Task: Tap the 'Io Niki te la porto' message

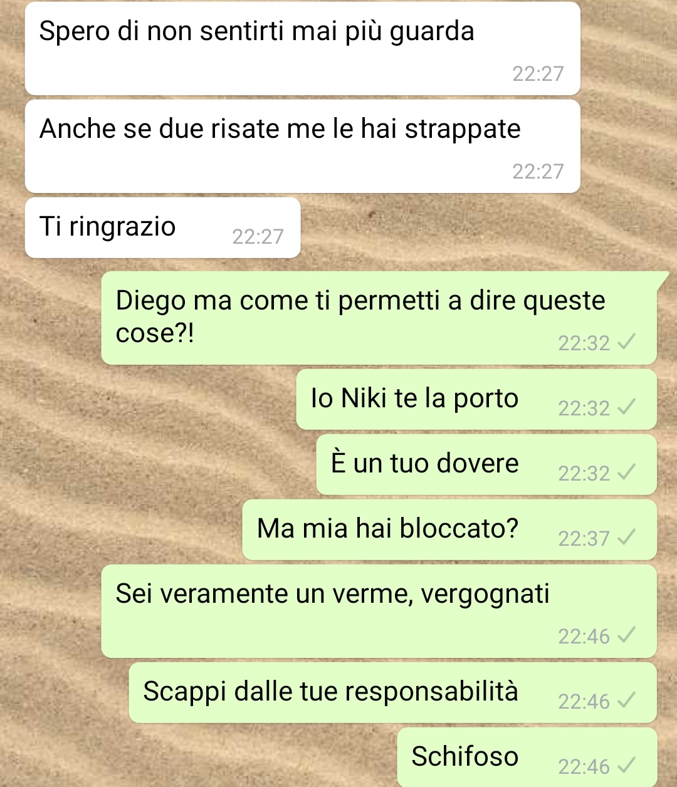Action: coord(476,399)
